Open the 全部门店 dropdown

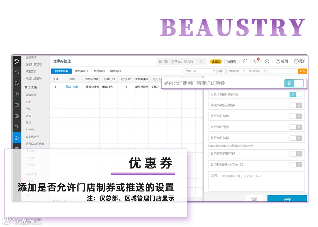[x=200, y=71]
